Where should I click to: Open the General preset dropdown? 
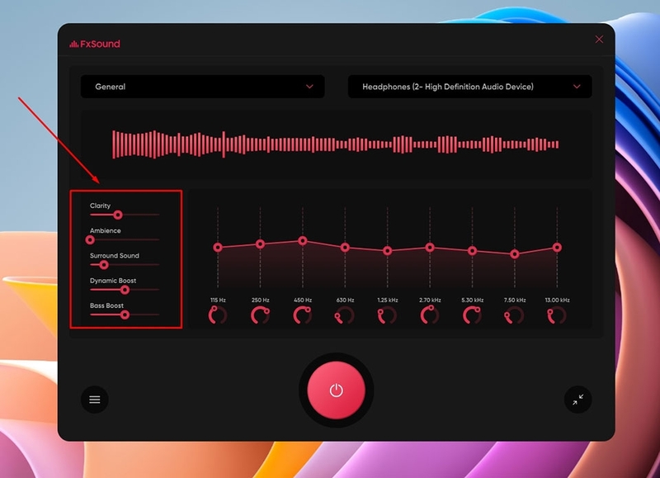click(x=202, y=87)
